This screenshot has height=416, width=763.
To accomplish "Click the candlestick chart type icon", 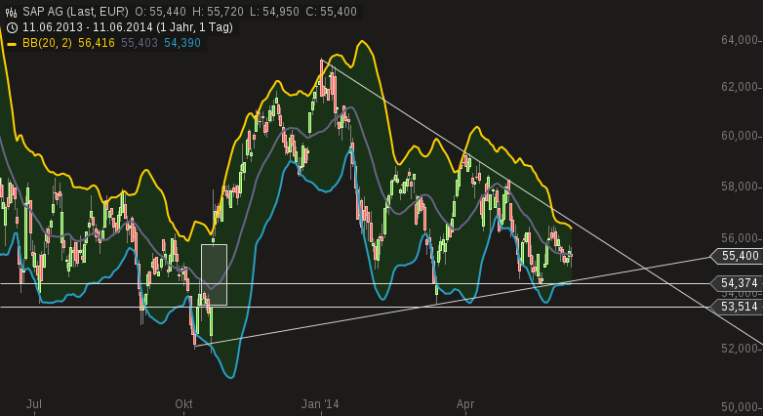I will coord(12,12).
